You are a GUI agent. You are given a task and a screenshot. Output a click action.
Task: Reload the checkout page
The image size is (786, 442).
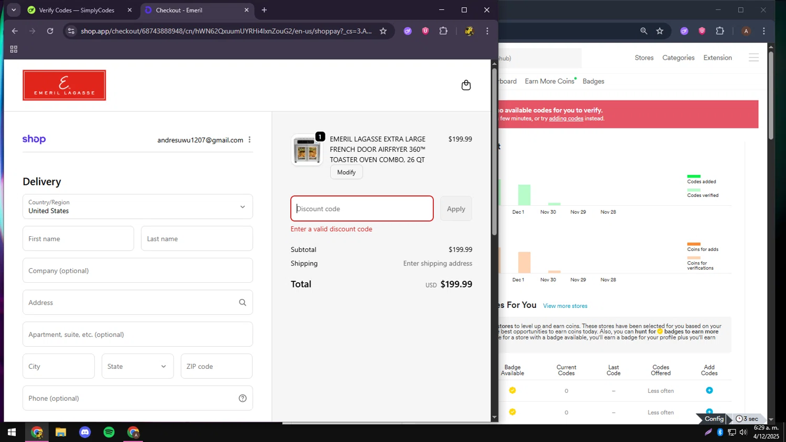click(x=50, y=31)
